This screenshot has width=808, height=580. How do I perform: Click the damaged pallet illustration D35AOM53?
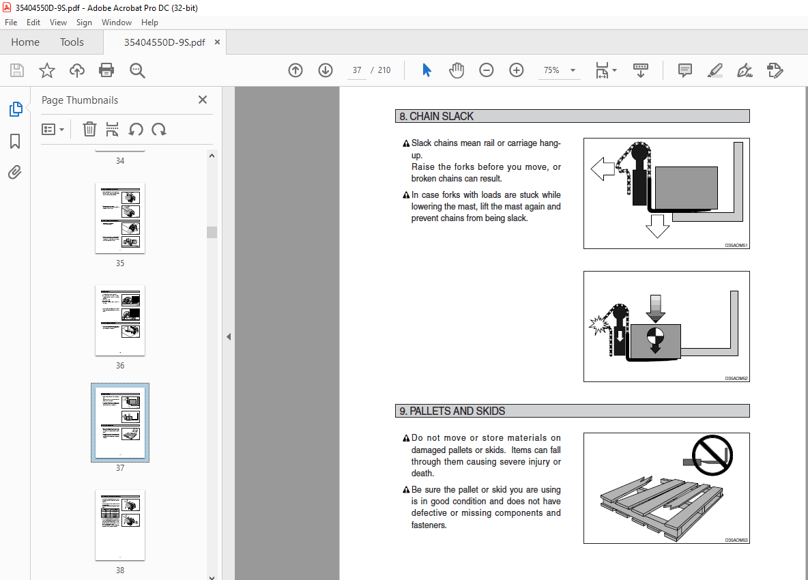(x=666, y=488)
